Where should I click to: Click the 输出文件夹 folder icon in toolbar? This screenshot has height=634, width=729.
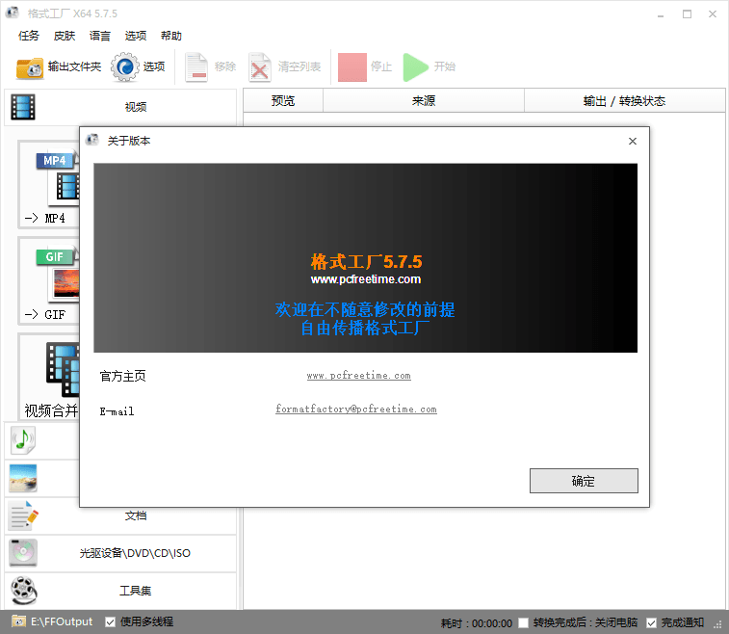coord(30,67)
